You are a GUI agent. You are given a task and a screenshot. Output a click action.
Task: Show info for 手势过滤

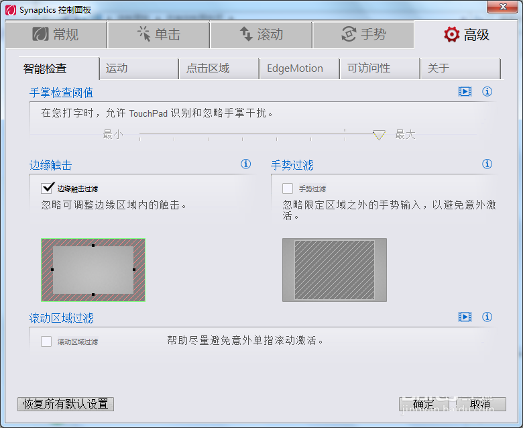[x=487, y=164]
